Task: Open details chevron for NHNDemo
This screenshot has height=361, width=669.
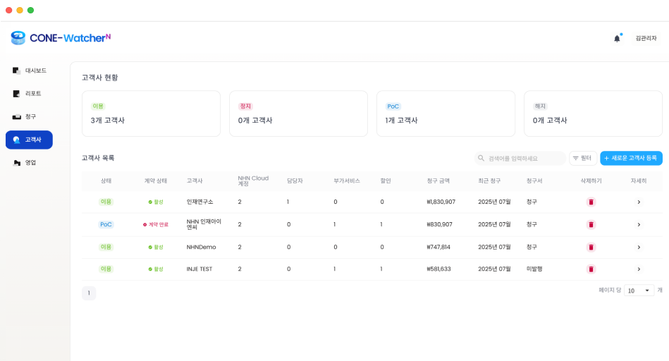Action: click(x=639, y=247)
